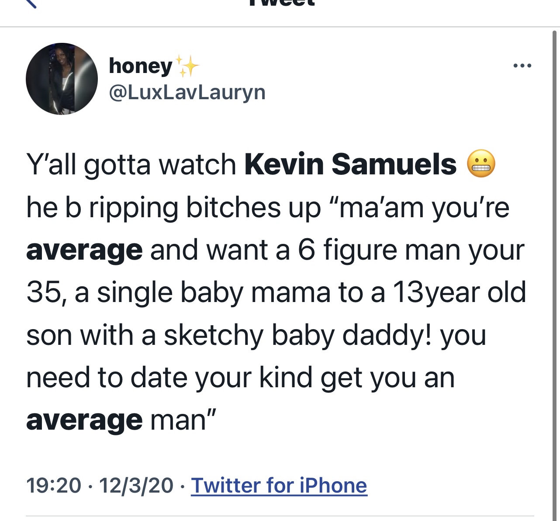This screenshot has height=521, width=560.
Task: Open honey's profile picture
Action: 62,79
